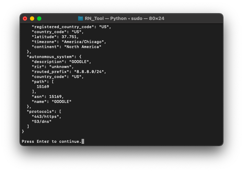Viewport: 243px width, 172px height.
Task: Click the line "registered_country_code": "US"
Action: pos(72,27)
